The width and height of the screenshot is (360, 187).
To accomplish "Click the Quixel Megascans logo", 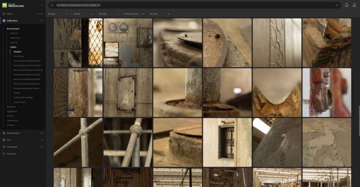I will 13,5.
